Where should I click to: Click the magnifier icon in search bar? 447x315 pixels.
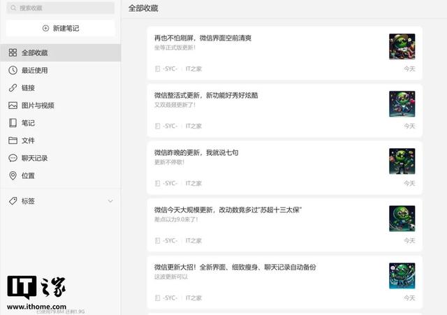14,8
